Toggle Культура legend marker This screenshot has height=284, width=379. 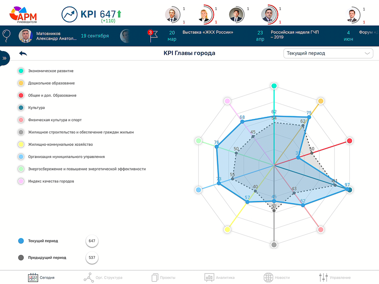coord(21,108)
